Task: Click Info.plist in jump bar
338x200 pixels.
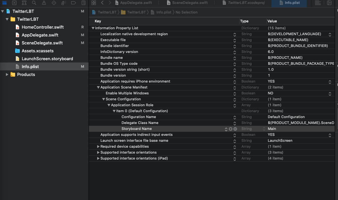Action: [161, 12]
